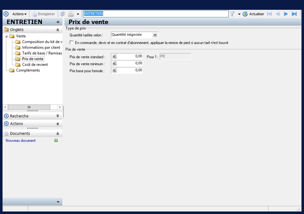Click the printer icon in toolbar
The height and width of the screenshot is (214, 304).
tap(71, 14)
